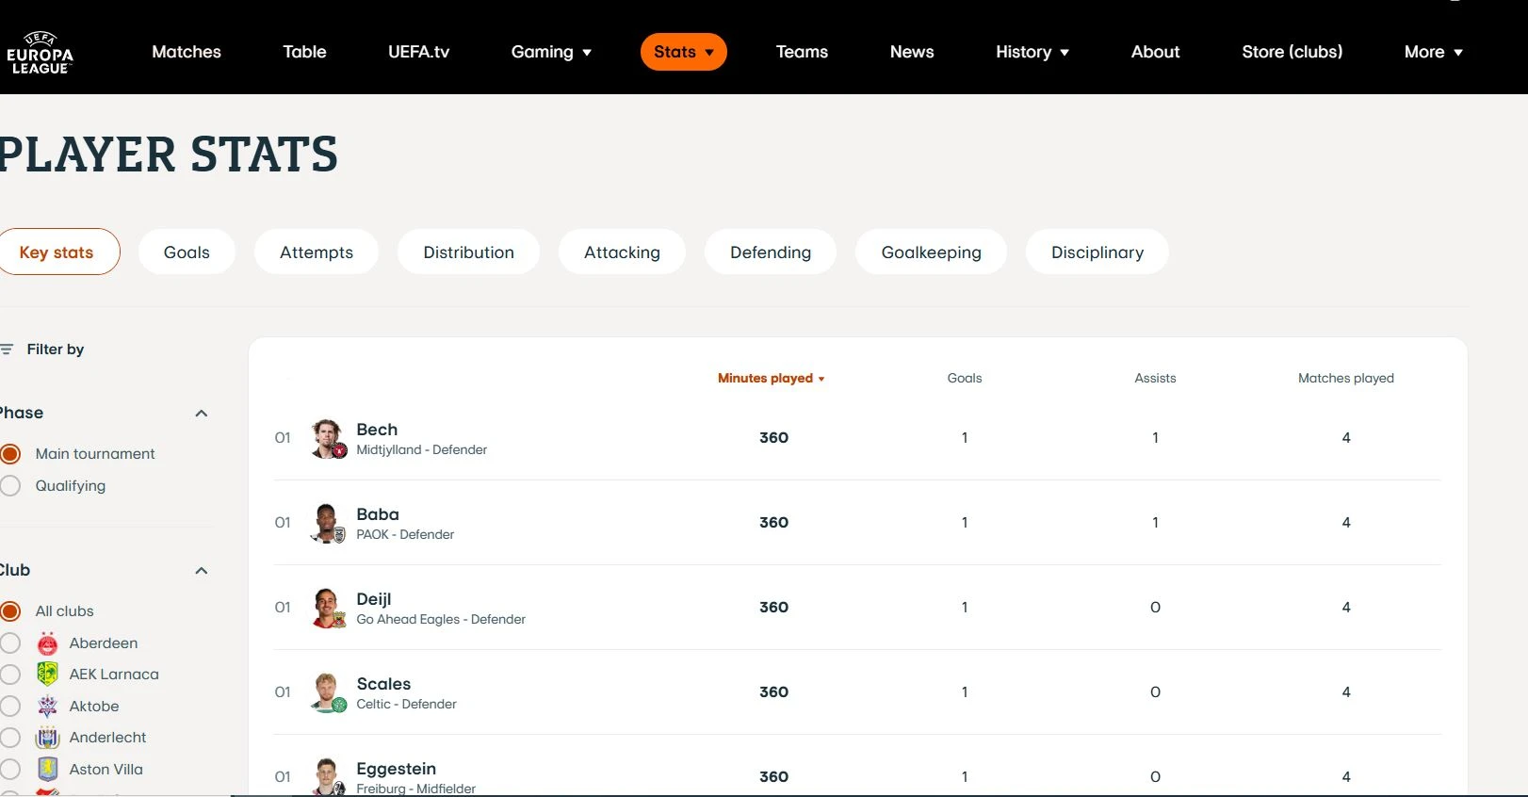The height and width of the screenshot is (797, 1528).
Task: Click the UEFA Europa League logo
Action: (40, 53)
